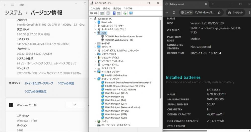Image resolution: width=251 pixels, height=132 pixels.
Task: Open the browser three-dot menu
Action: pyautogui.click(x=249, y=12)
